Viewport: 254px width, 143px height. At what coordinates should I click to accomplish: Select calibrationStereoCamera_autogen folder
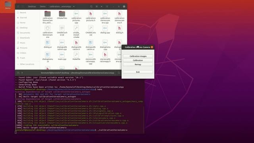(x=48, y=17)
